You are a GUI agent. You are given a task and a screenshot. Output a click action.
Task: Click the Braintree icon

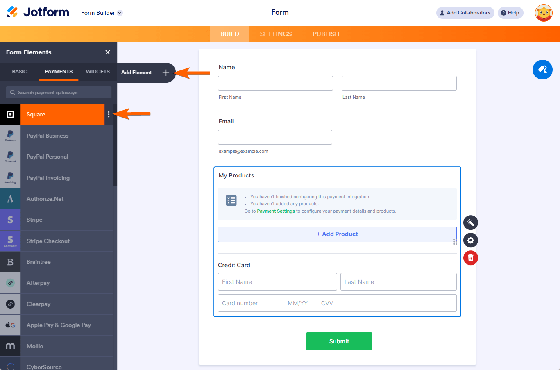pos(10,262)
